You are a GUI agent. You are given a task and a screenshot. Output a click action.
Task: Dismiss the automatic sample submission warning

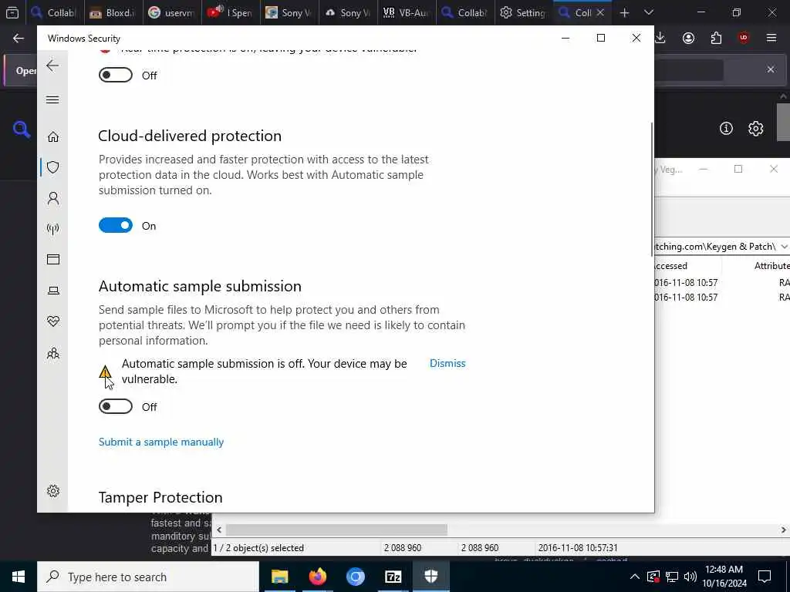click(447, 364)
